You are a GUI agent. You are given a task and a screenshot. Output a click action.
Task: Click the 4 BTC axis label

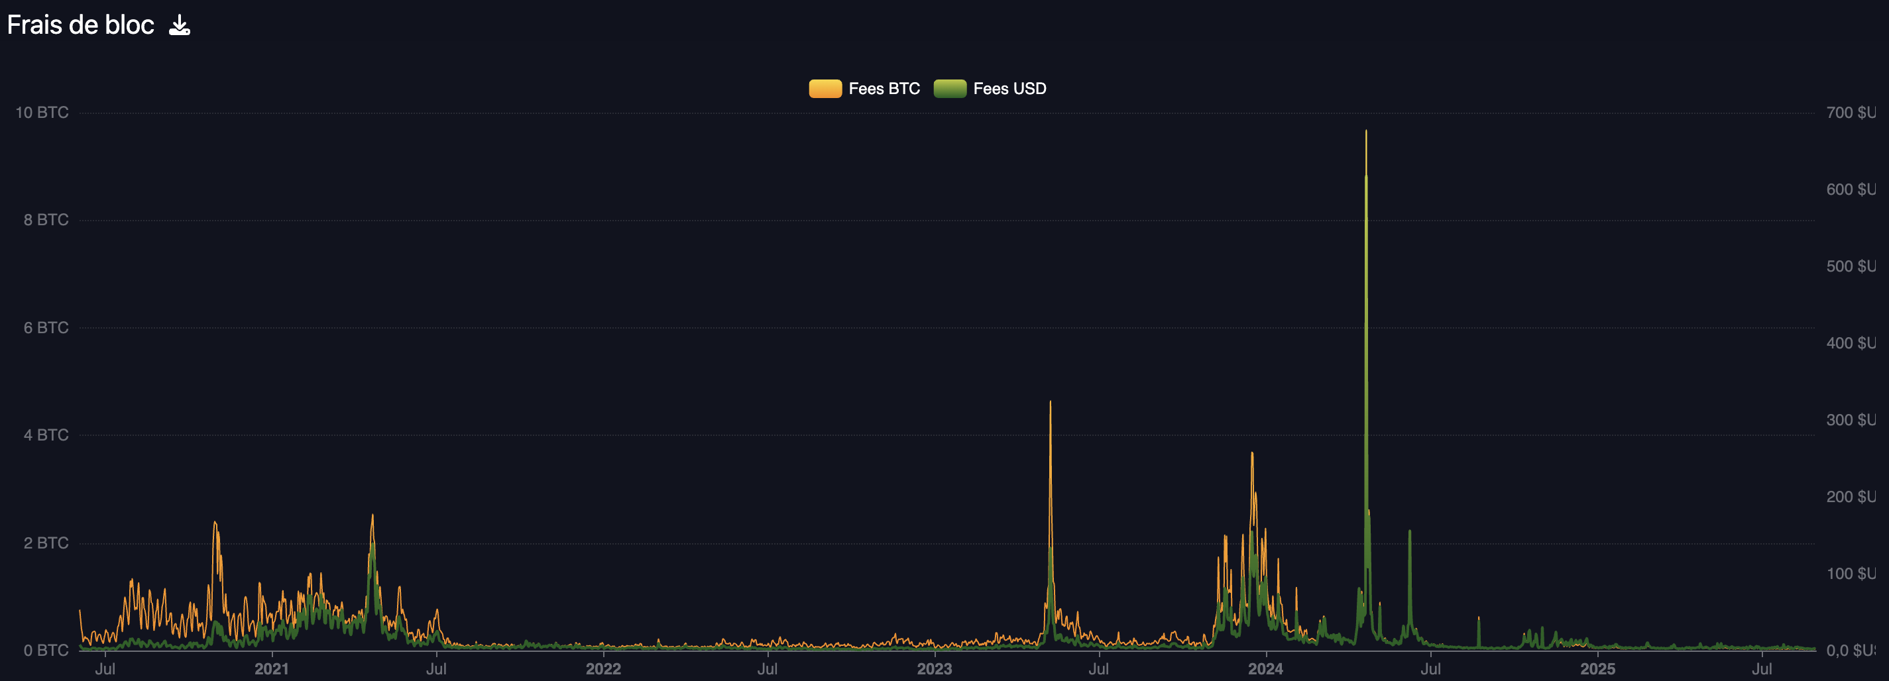[x=46, y=435]
